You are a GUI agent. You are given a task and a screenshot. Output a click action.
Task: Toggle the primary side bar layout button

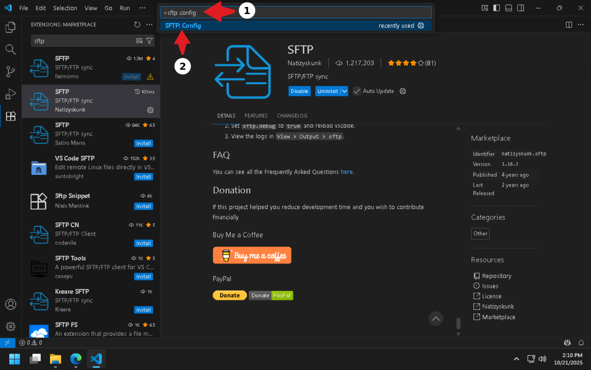[x=497, y=8]
